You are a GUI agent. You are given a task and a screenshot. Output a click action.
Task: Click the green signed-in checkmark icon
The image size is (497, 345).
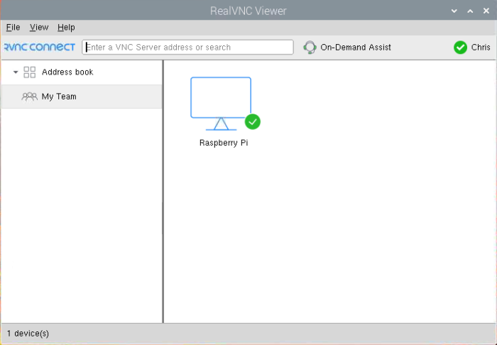[x=460, y=48]
